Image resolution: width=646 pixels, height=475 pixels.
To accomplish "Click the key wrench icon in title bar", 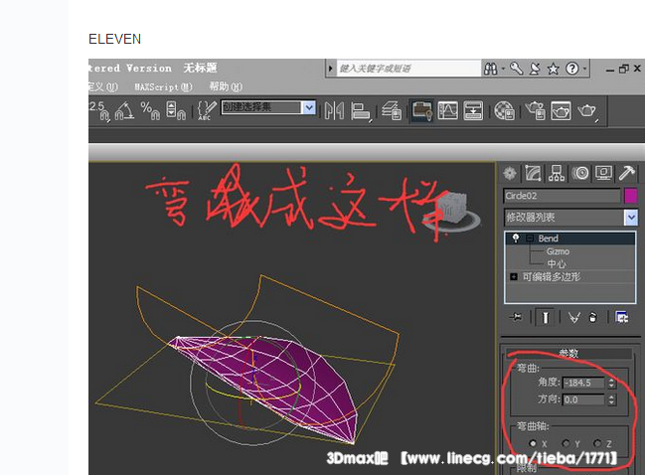I will [x=516, y=69].
